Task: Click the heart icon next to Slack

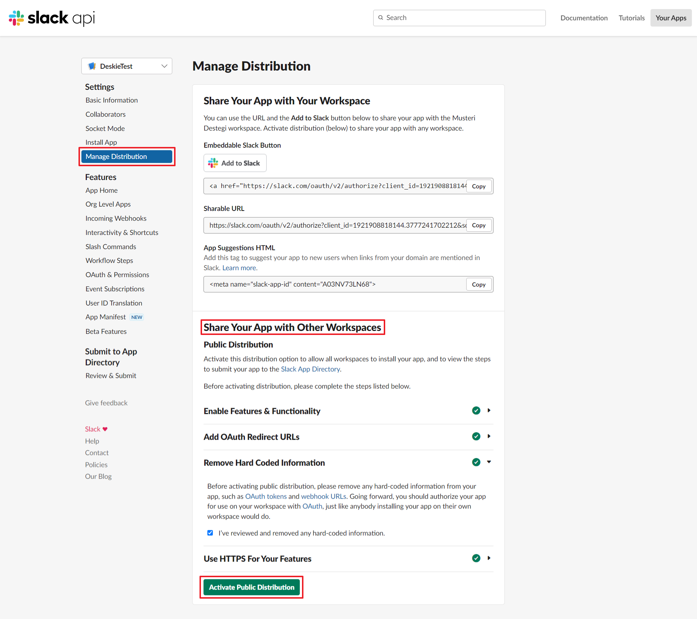Action: [105, 429]
